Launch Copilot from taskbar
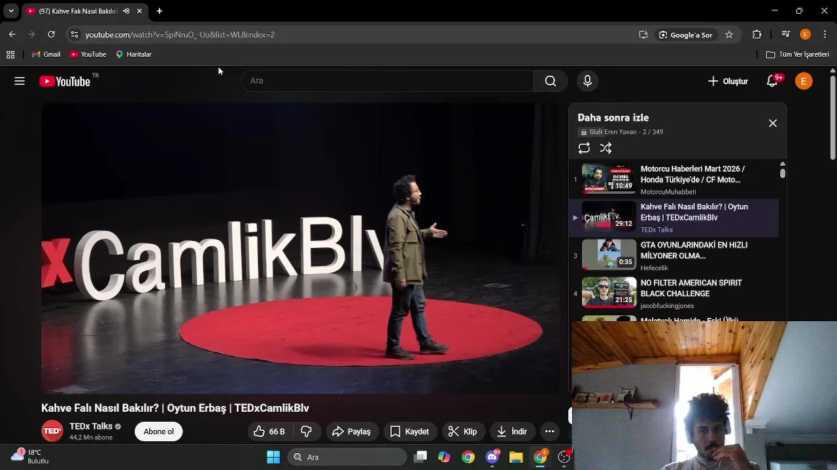The image size is (837, 470). 444,457
